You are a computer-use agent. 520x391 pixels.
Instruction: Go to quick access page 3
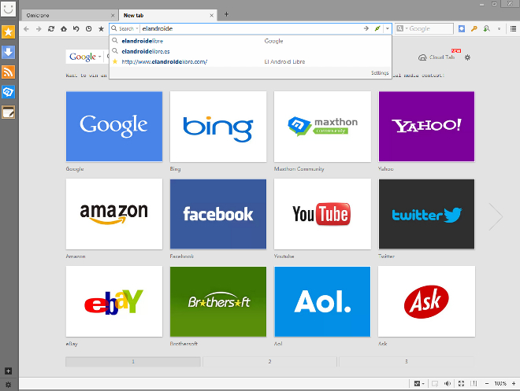[407, 362]
